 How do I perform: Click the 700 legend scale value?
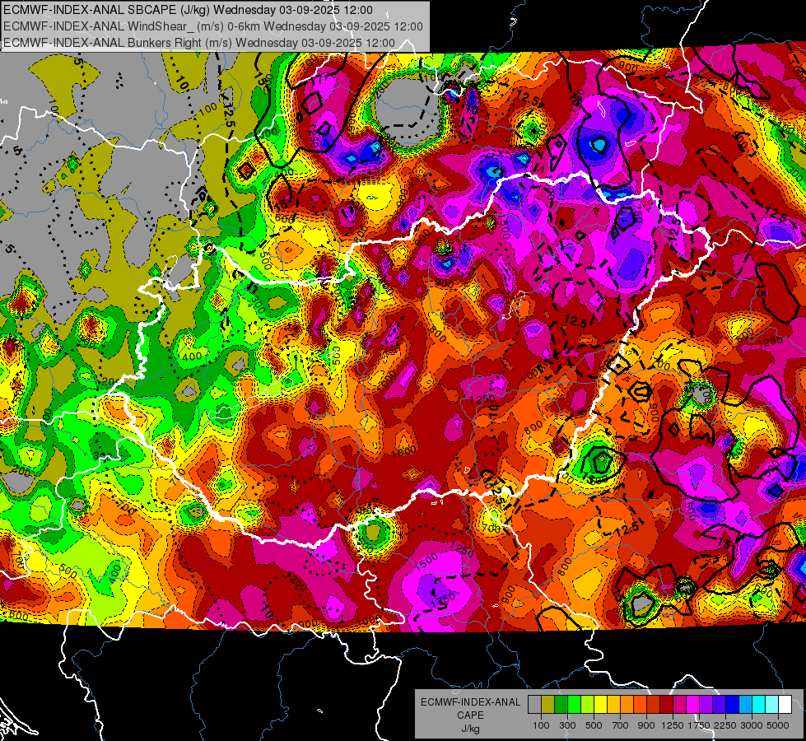(621, 725)
